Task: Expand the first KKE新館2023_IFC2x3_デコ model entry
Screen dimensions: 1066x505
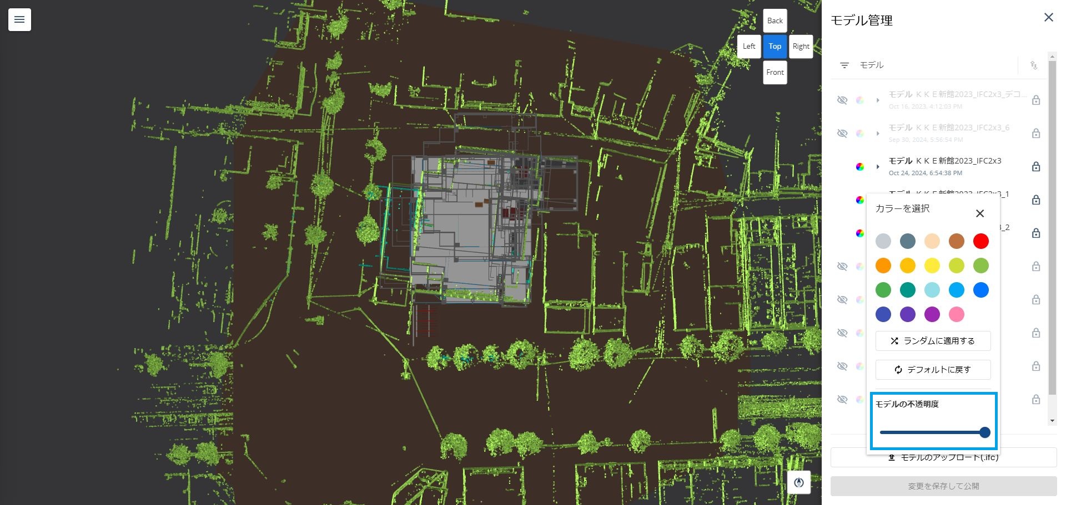Action: [878, 100]
